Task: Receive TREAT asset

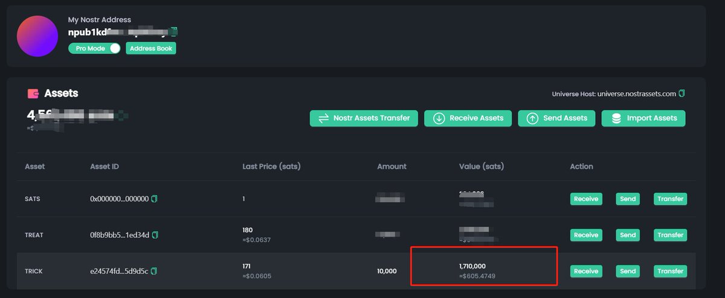Action: 586,235
